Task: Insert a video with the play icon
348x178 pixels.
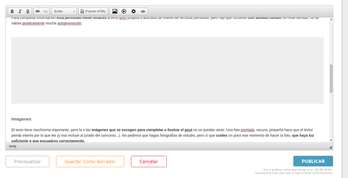Action: click(124, 12)
